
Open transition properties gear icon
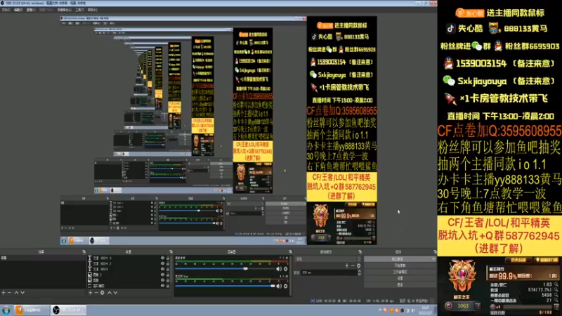click(358, 265)
